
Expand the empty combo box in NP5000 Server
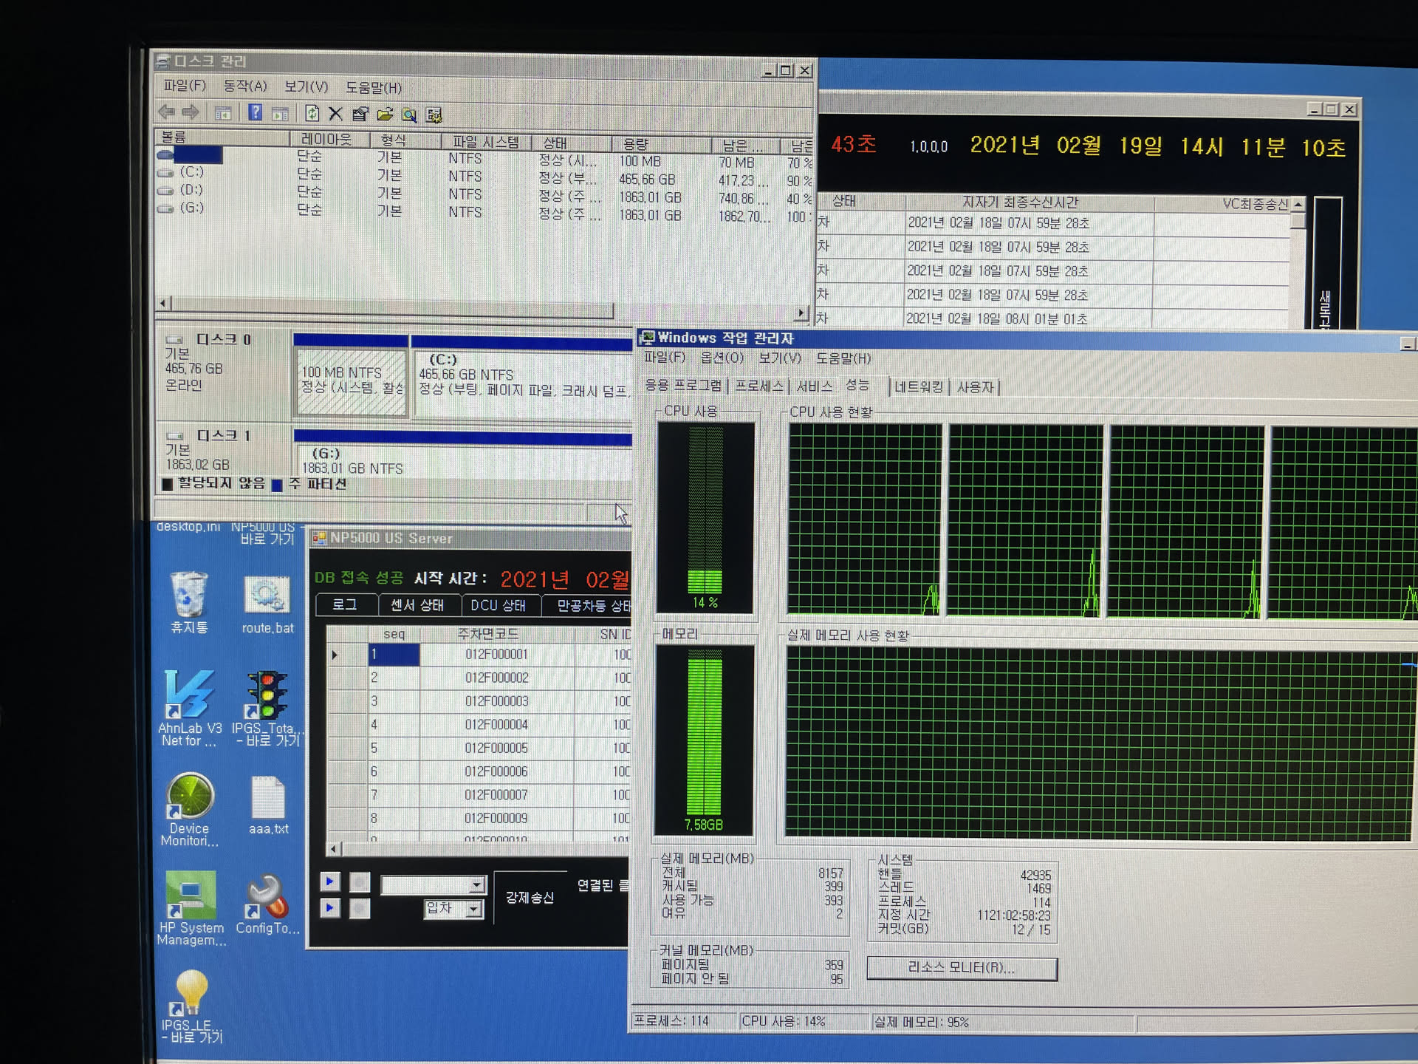click(476, 884)
